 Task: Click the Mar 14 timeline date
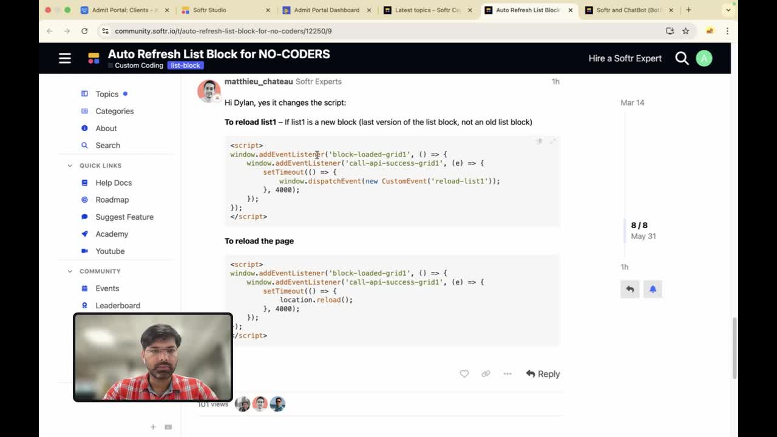pos(633,103)
